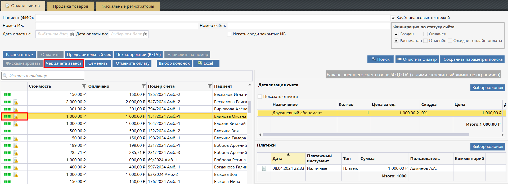Image resolution: width=508 pixels, height=184 pixels.
Task: Open the Фискальные регистраторы tab
Action: [x=128, y=6]
